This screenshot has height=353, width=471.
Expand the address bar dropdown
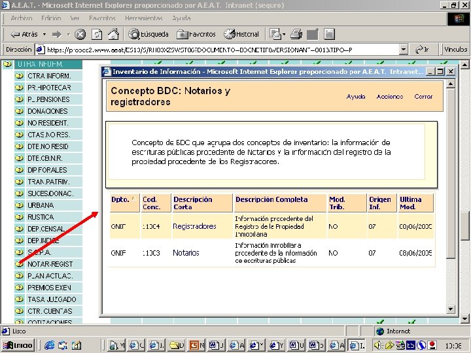coord(404,49)
